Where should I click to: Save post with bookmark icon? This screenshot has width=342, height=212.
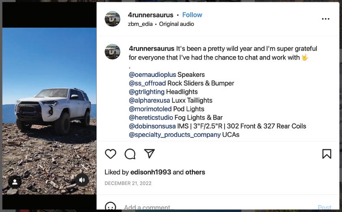pos(327,154)
